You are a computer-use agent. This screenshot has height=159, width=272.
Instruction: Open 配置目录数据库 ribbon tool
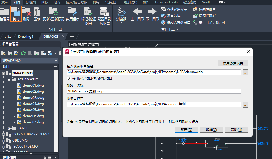[x=104, y=16]
